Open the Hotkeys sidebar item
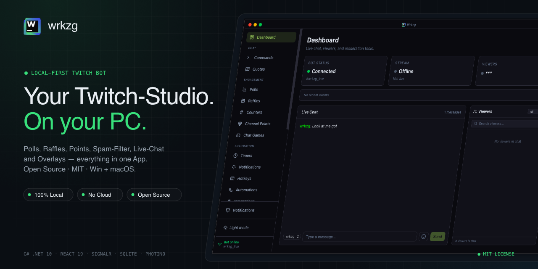 240,179
